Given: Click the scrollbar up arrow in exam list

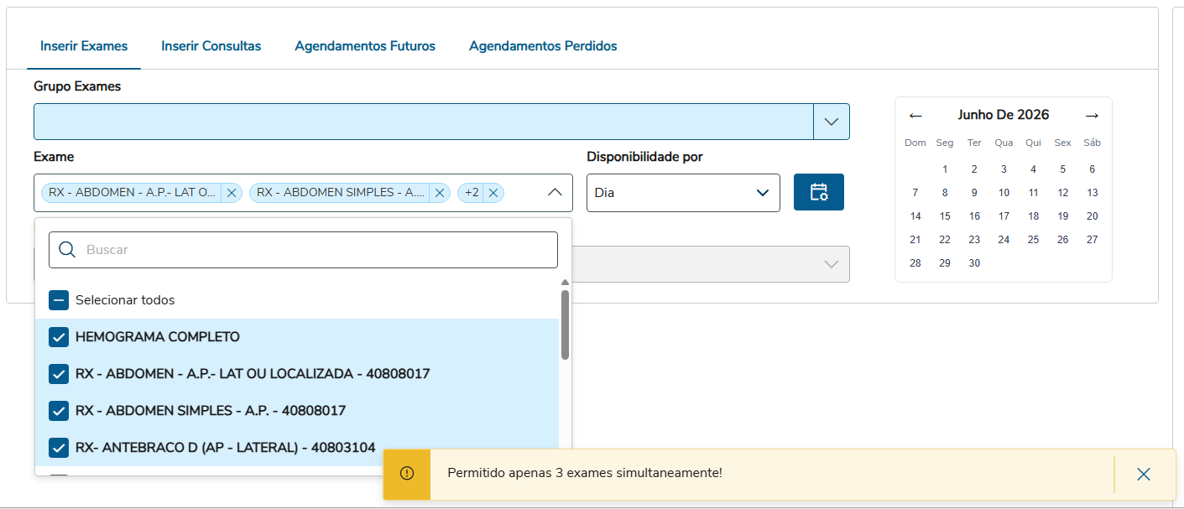Looking at the screenshot, I should (x=565, y=283).
